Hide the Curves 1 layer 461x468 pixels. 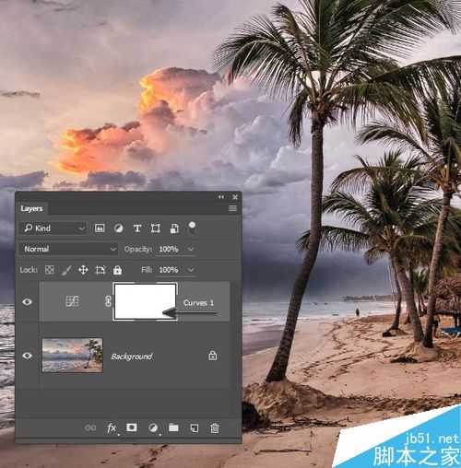coord(28,302)
